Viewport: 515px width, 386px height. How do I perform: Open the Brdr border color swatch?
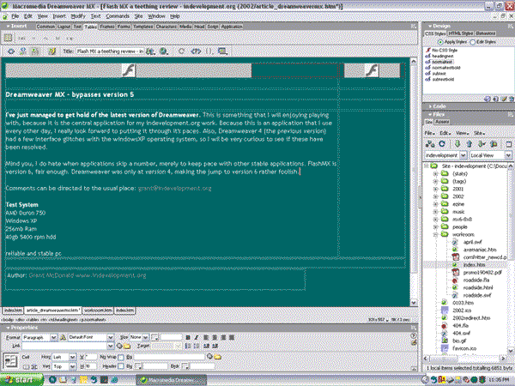[185, 366]
